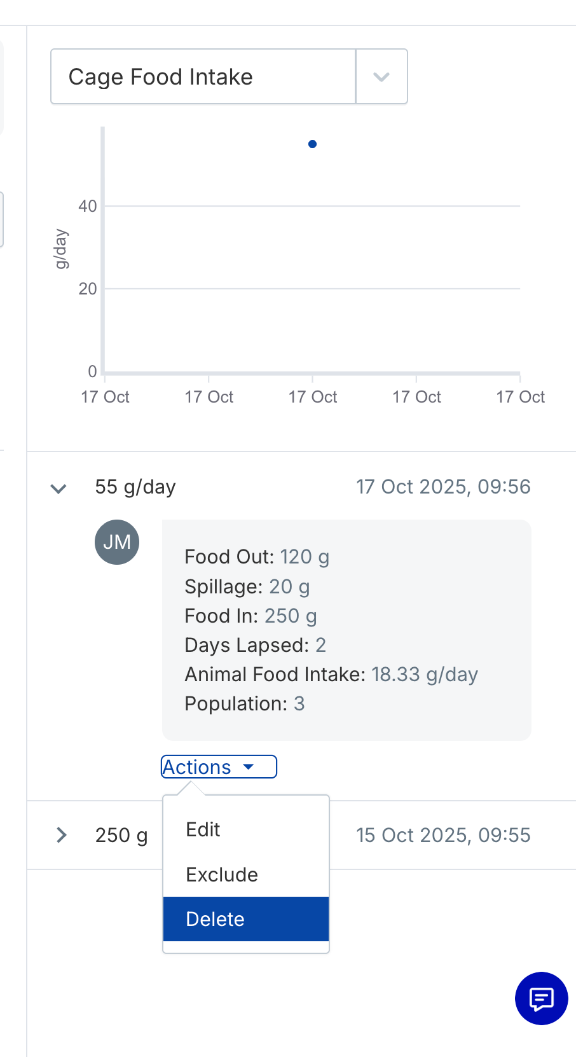Collapse the 55 g/day entry chevron
Image resolution: width=576 pixels, height=1057 pixels.
click(58, 488)
